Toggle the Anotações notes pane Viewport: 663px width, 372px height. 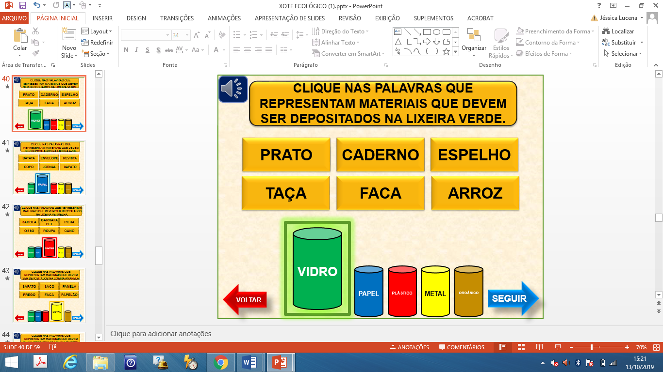[410, 347]
